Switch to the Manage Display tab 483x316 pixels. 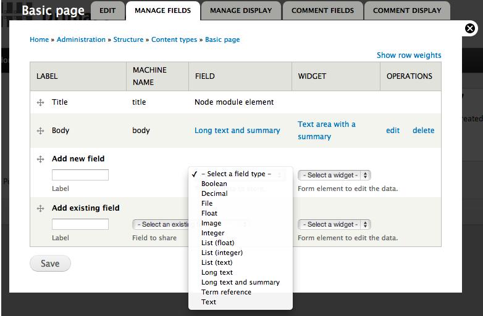[241, 10]
